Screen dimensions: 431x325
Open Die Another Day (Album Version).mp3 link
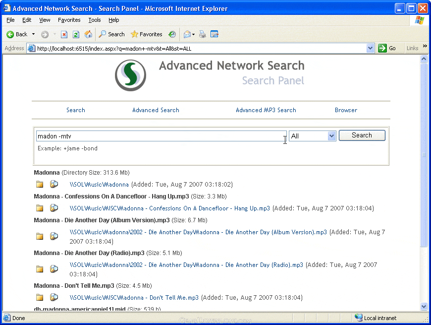coord(198,232)
